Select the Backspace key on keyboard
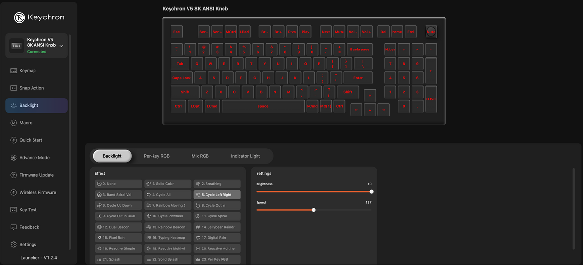Viewport: 583px width, 265px height. 360,50
